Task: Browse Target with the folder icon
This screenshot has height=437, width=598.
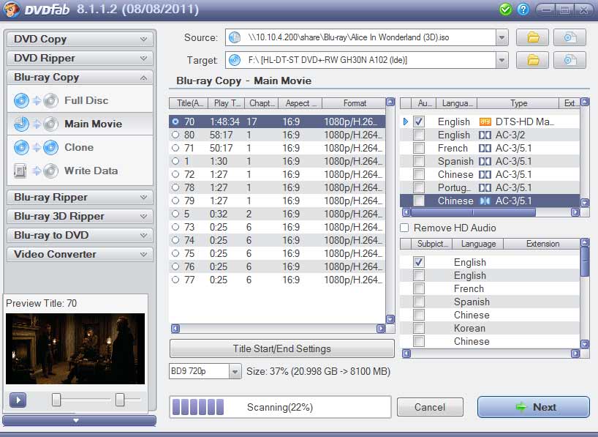Action: click(532, 60)
